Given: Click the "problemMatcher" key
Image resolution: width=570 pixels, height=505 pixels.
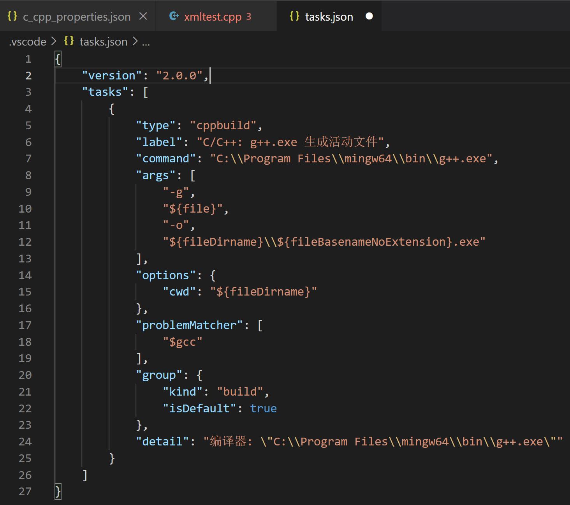Looking at the screenshot, I should [x=190, y=325].
